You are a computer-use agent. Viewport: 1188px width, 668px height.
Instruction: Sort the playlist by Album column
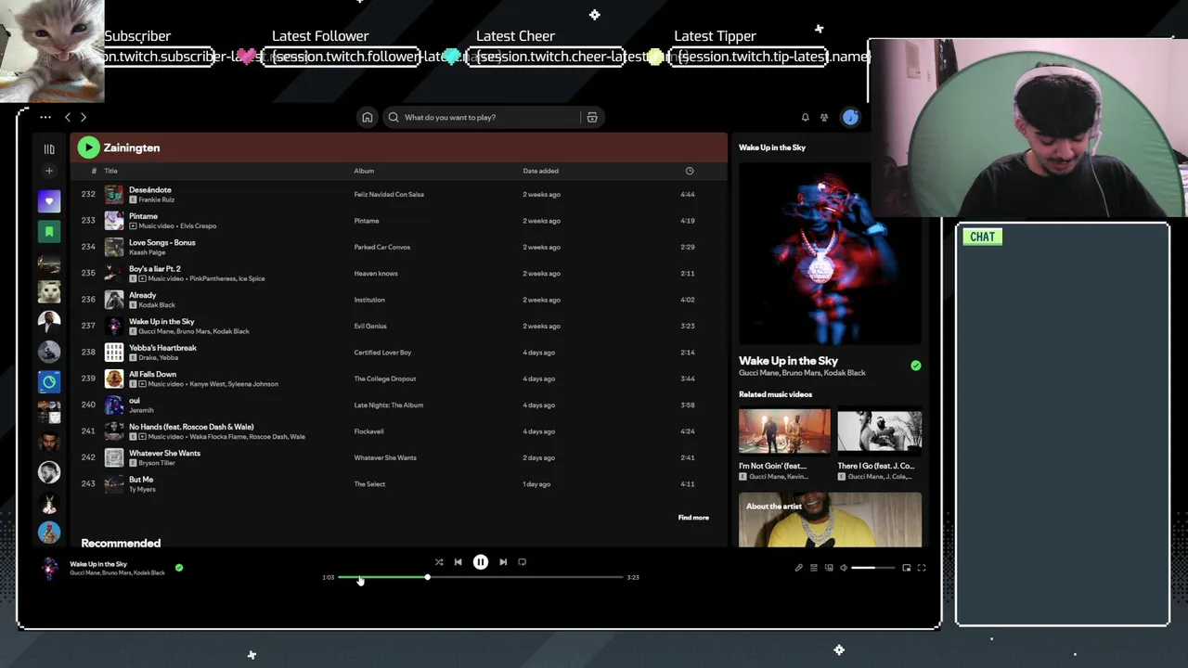pos(364,171)
